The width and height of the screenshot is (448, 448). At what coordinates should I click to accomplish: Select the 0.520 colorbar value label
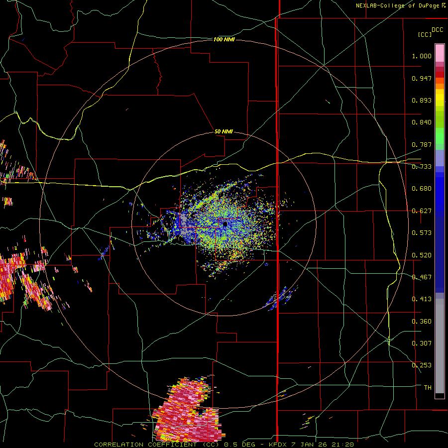coord(422,255)
